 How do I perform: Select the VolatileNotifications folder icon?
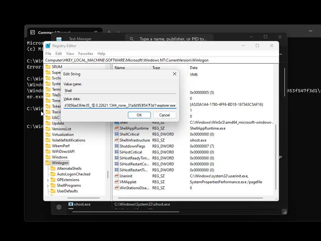click(48, 140)
